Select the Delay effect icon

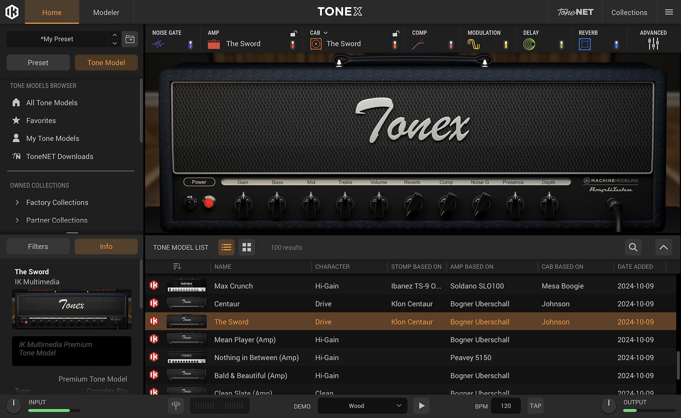529,44
